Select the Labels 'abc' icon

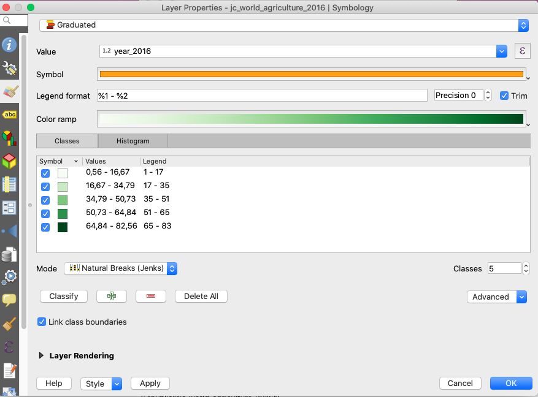(x=9, y=115)
